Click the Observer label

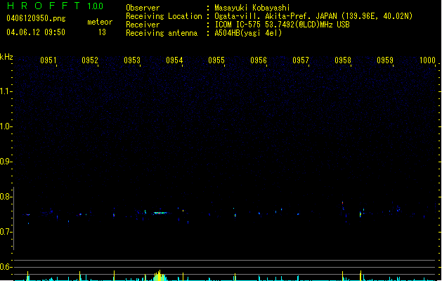click(143, 8)
